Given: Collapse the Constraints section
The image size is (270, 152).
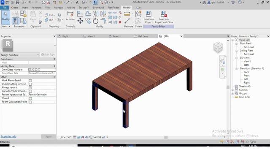Looking at the screenshot, I should (x=54, y=59).
